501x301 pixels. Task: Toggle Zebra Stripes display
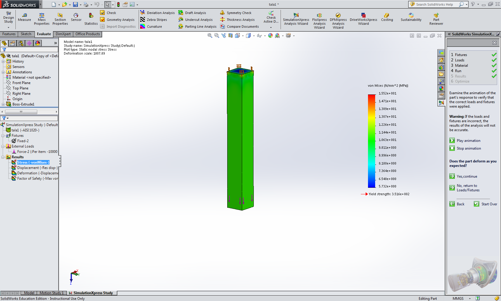coord(154,20)
